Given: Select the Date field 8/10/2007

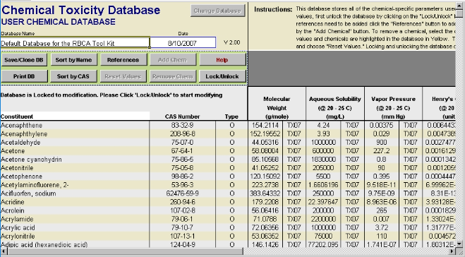Looking at the screenshot, I should coord(183,43).
